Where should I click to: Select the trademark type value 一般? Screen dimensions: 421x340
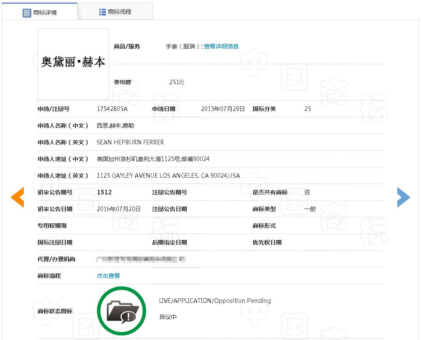(x=310, y=209)
